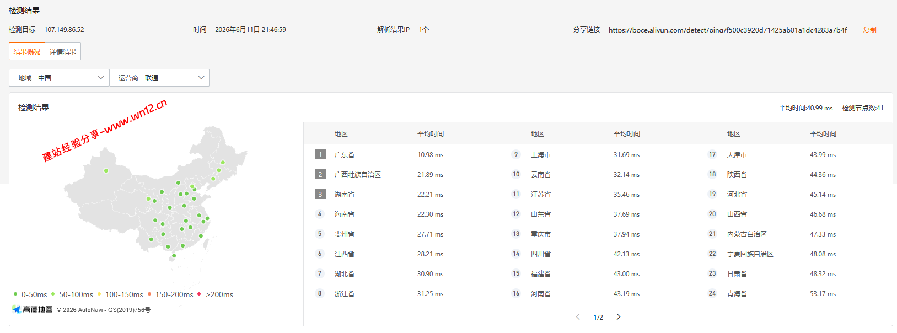Toggle the 50-100ms legend dot
The width and height of the screenshot is (897, 333).
[x=53, y=294]
